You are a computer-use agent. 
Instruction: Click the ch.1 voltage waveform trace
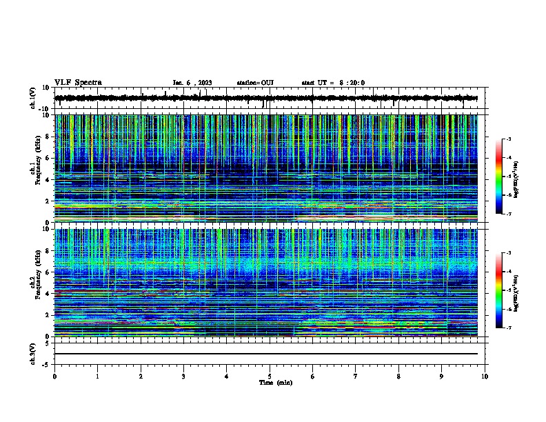(266, 98)
